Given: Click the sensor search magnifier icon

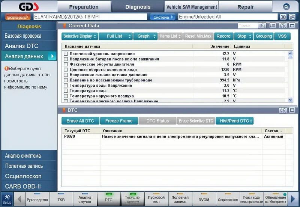Looking at the screenshot, I should point(262,25).
